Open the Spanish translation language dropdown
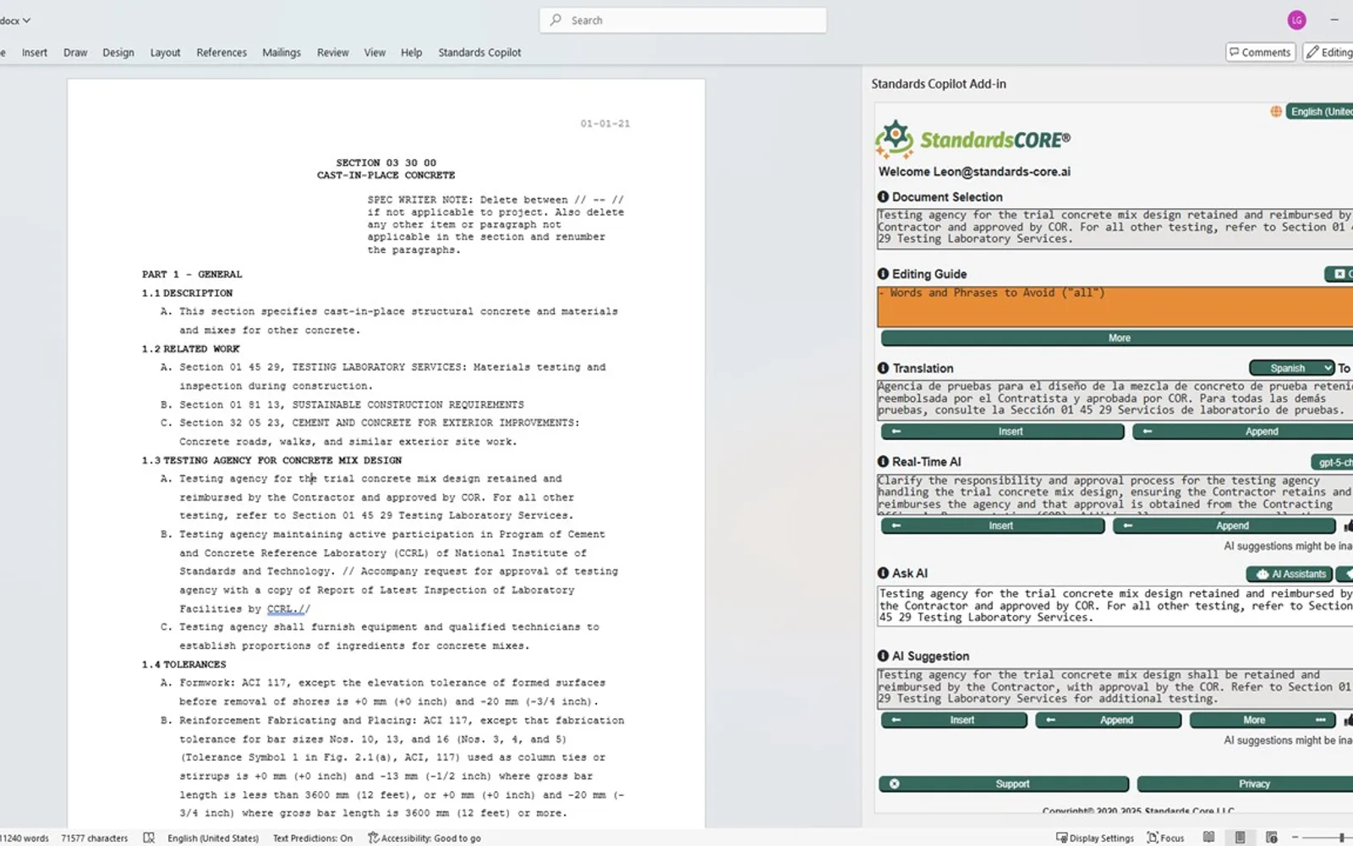The width and height of the screenshot is (1353, 846). pyautogui.click(x=1291, y=368)
